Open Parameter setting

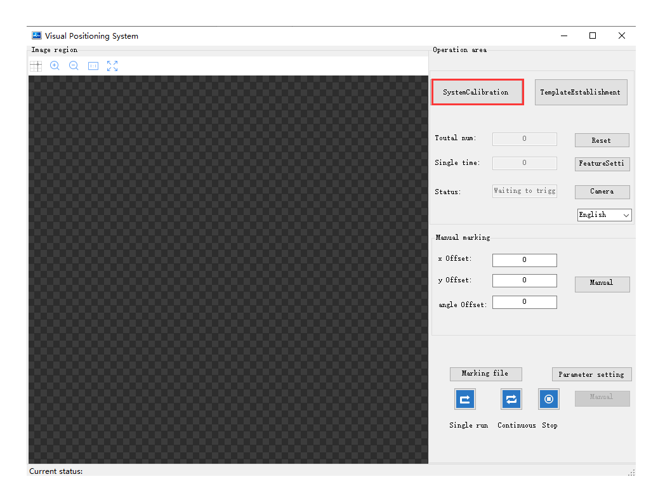pyautogui.click(x=591, y=374)
